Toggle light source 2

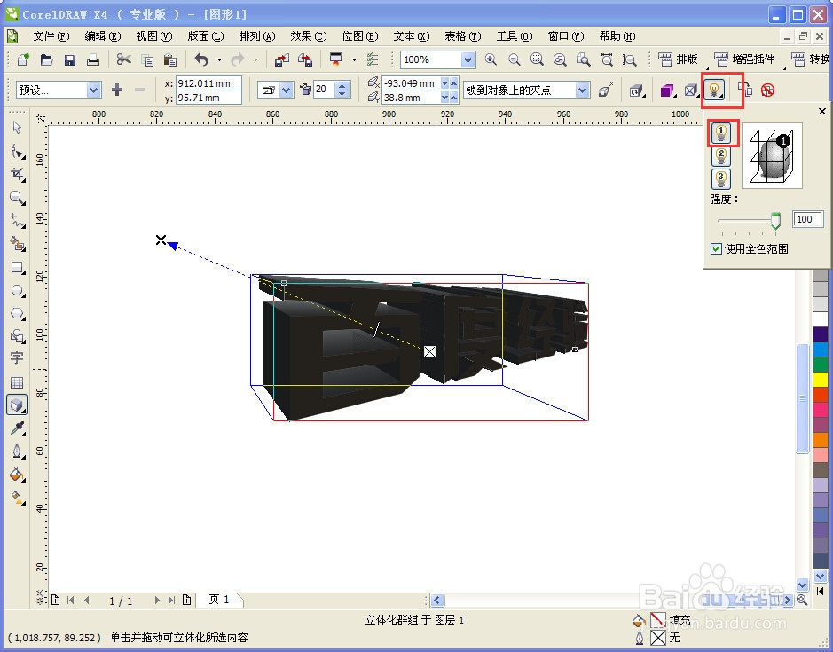coord(721,156)
